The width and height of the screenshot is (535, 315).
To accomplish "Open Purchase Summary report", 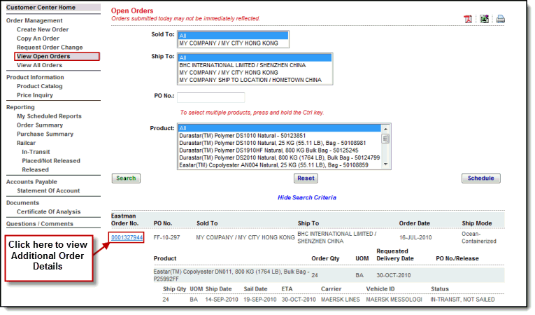I will point(45,134).
